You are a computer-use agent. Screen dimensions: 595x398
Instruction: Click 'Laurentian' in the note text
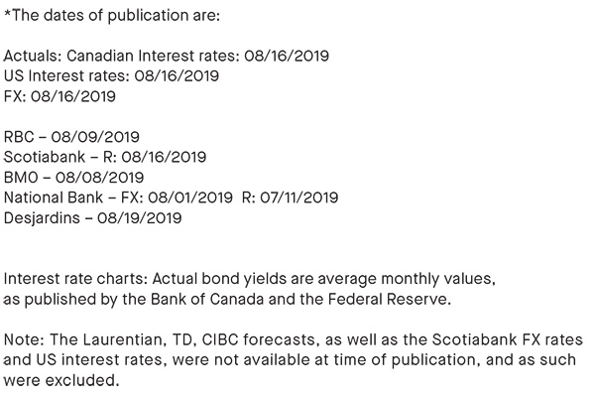pyautogui.click(x=124, y=339)
